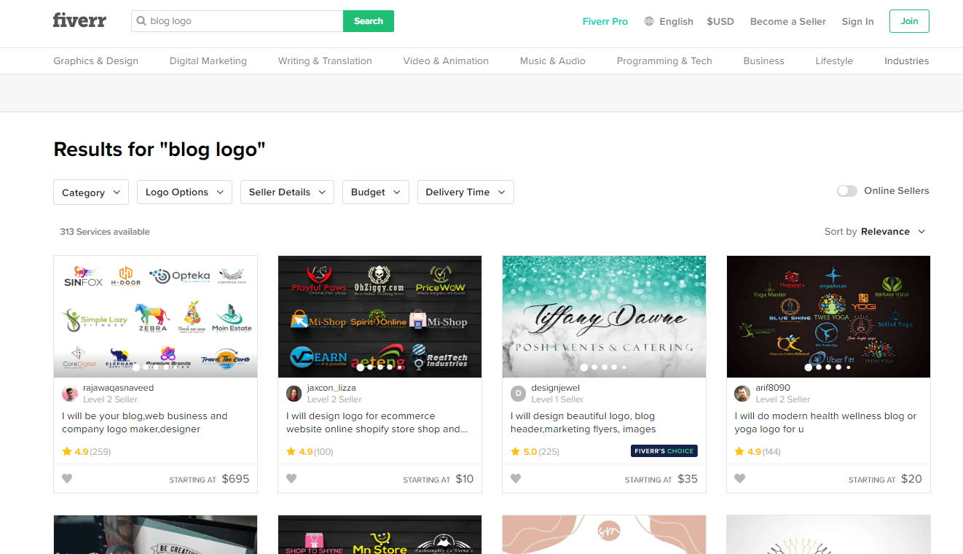Viewport: 963px width, 554px height.
Task: Click the Sign In link
Action: [857, 21]
